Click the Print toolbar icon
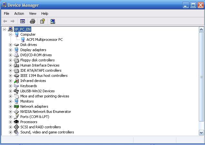 coord(33,21)
